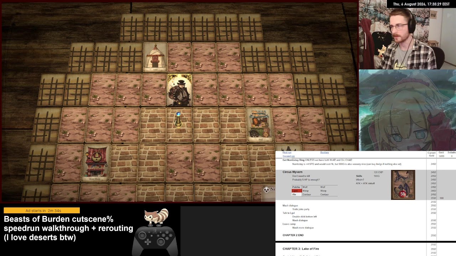
Task: Select the 'Pulche' party cell
Action: [x=296, y=187]
